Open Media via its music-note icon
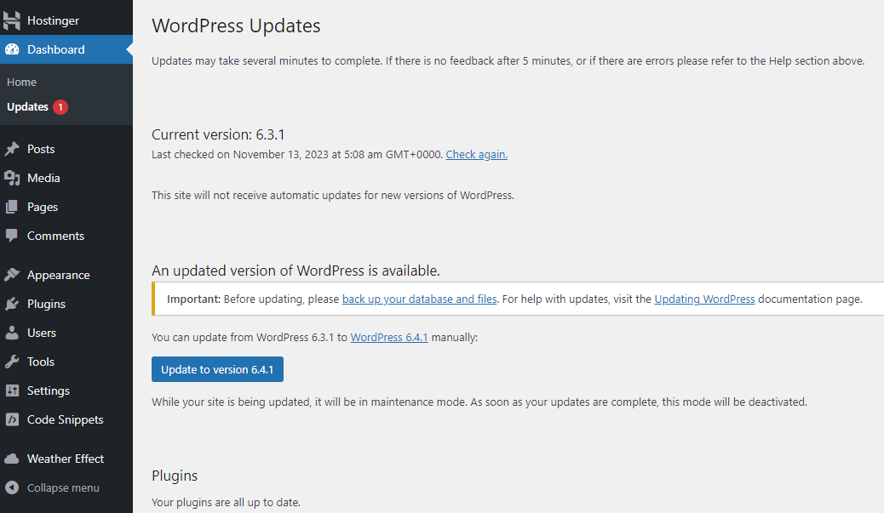 [x=14, y=177]
